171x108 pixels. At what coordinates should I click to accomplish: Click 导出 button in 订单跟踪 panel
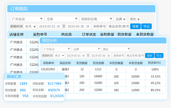(x=146, y=26)
